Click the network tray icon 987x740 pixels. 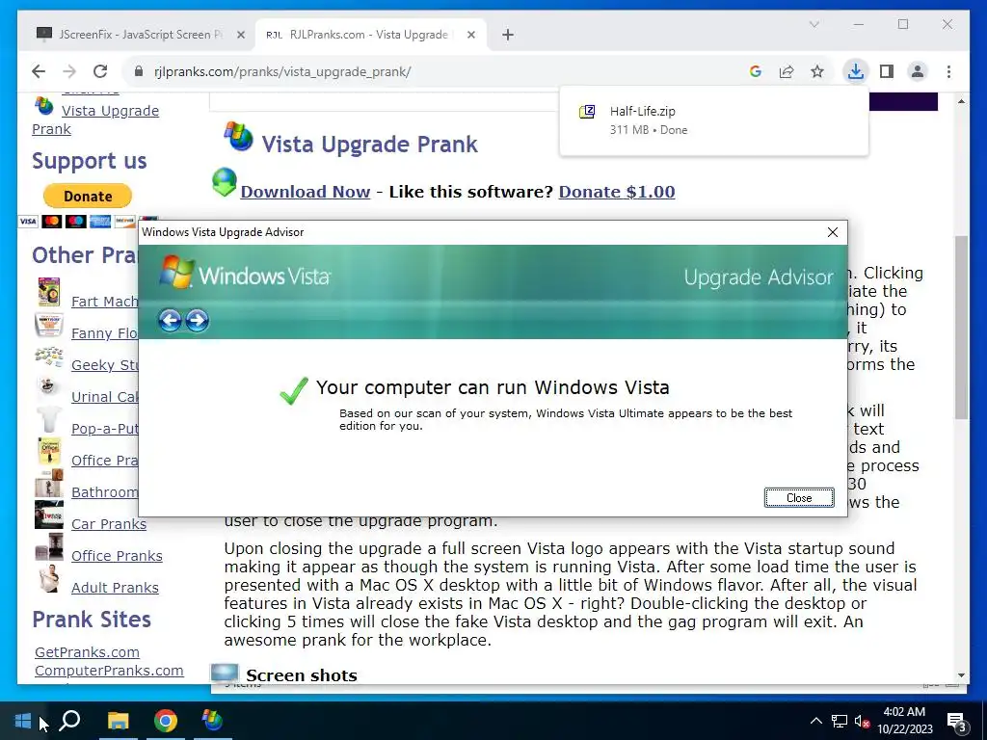[x=840, y=721]
